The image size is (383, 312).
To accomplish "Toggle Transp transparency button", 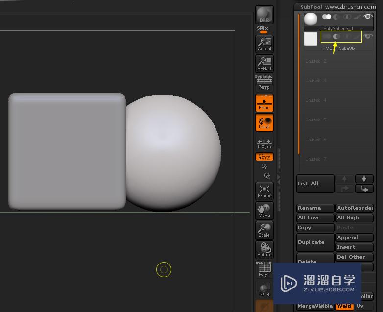I will pos(264,289).
